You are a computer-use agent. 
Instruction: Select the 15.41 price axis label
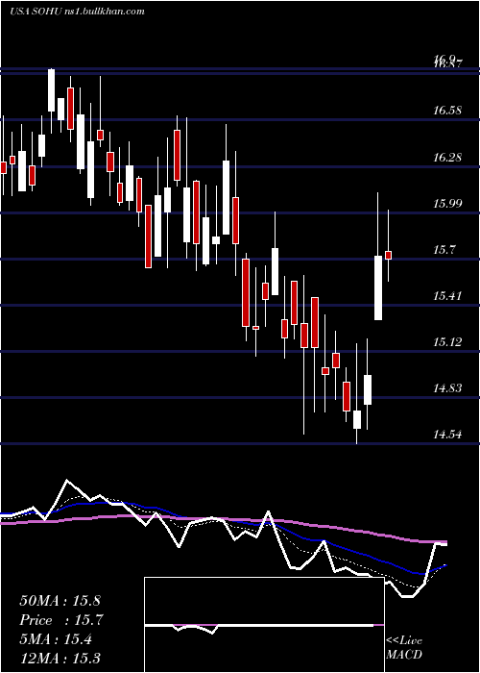pos(447,296)
